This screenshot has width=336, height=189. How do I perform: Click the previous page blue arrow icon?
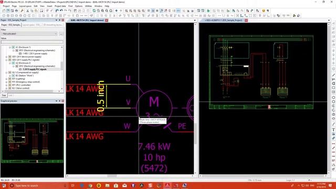pyautogui.click(x=117, y=10)
